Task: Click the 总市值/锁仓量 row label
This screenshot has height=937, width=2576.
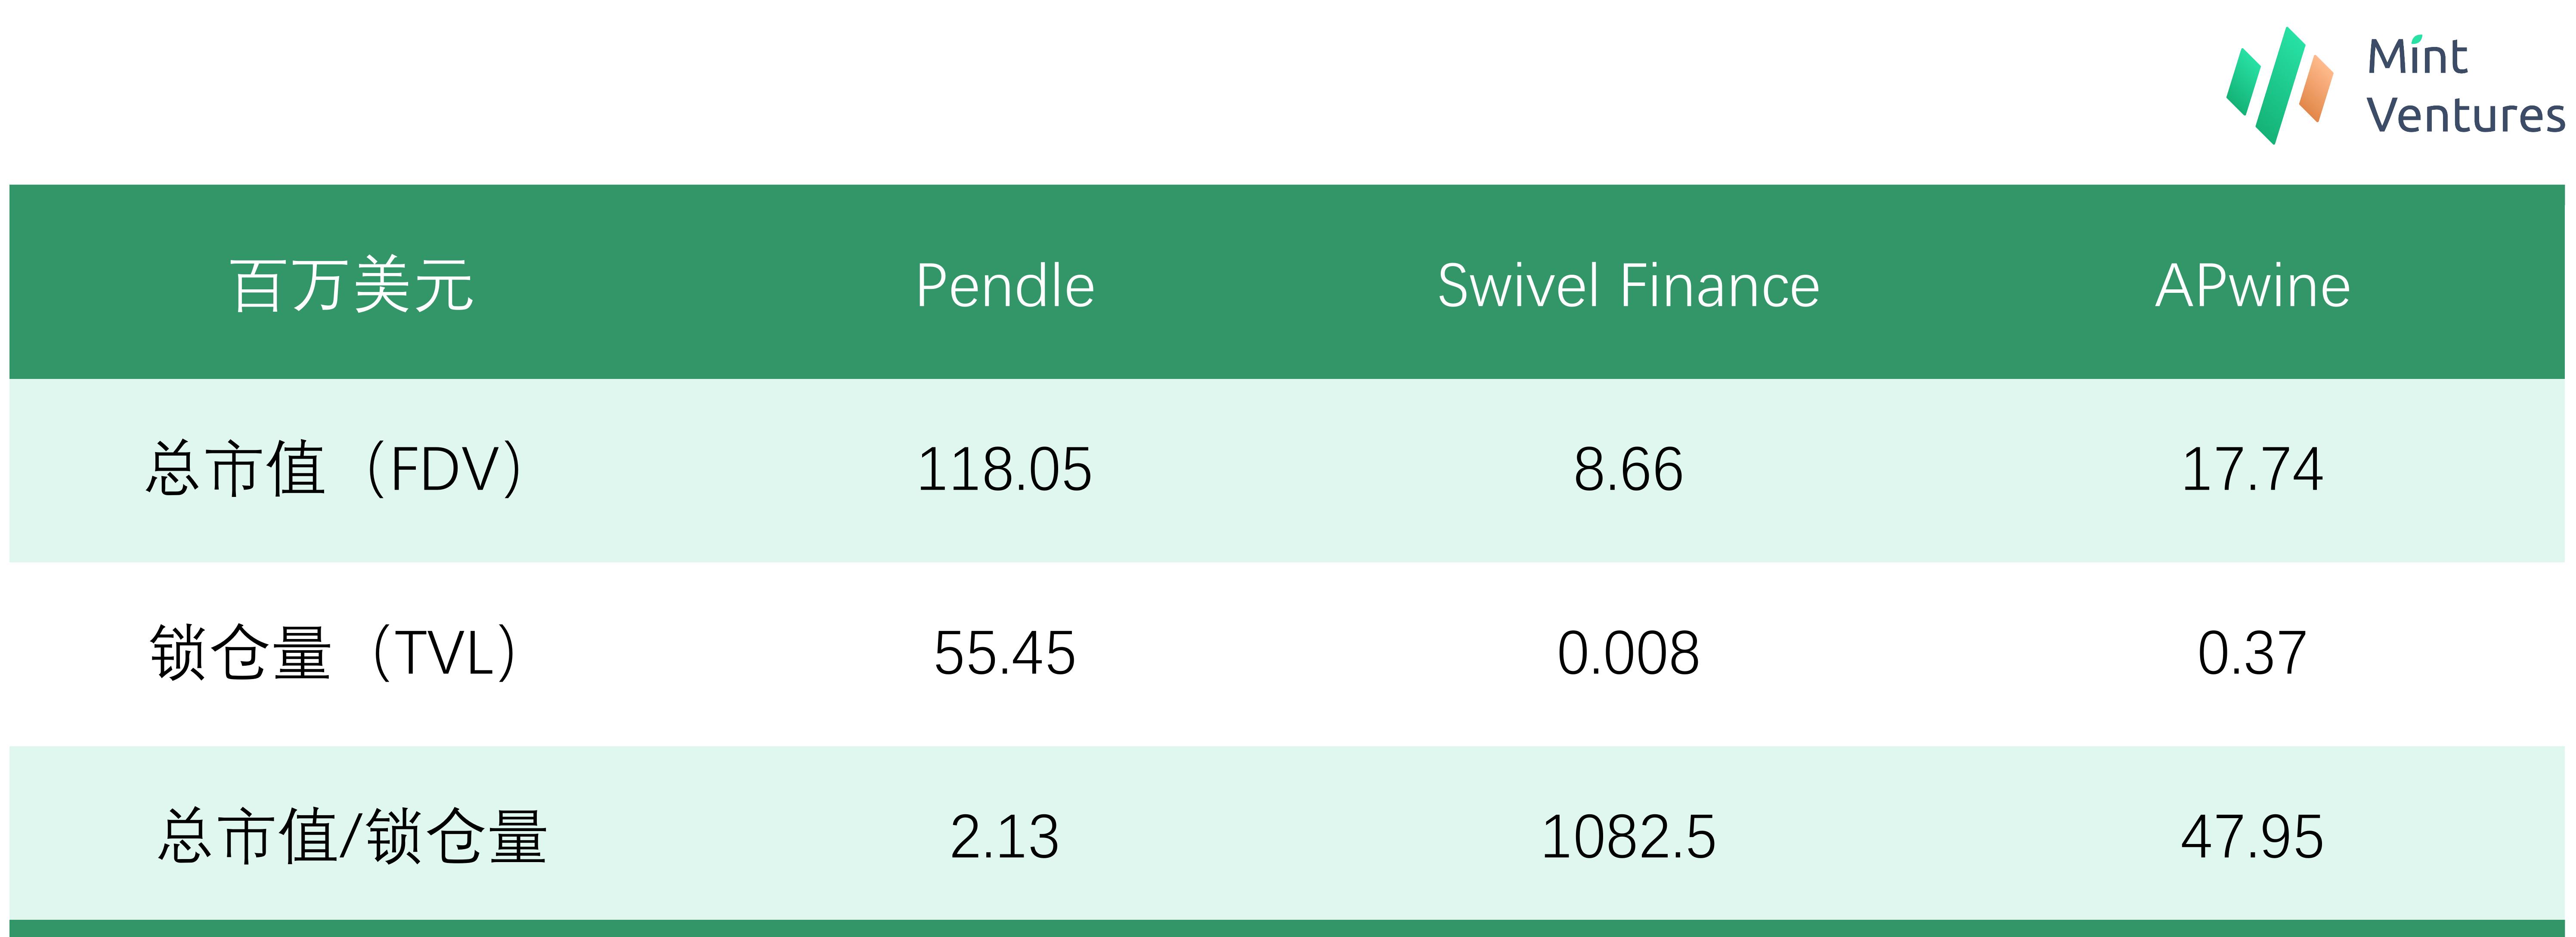Action: click(x=352, y=836)
